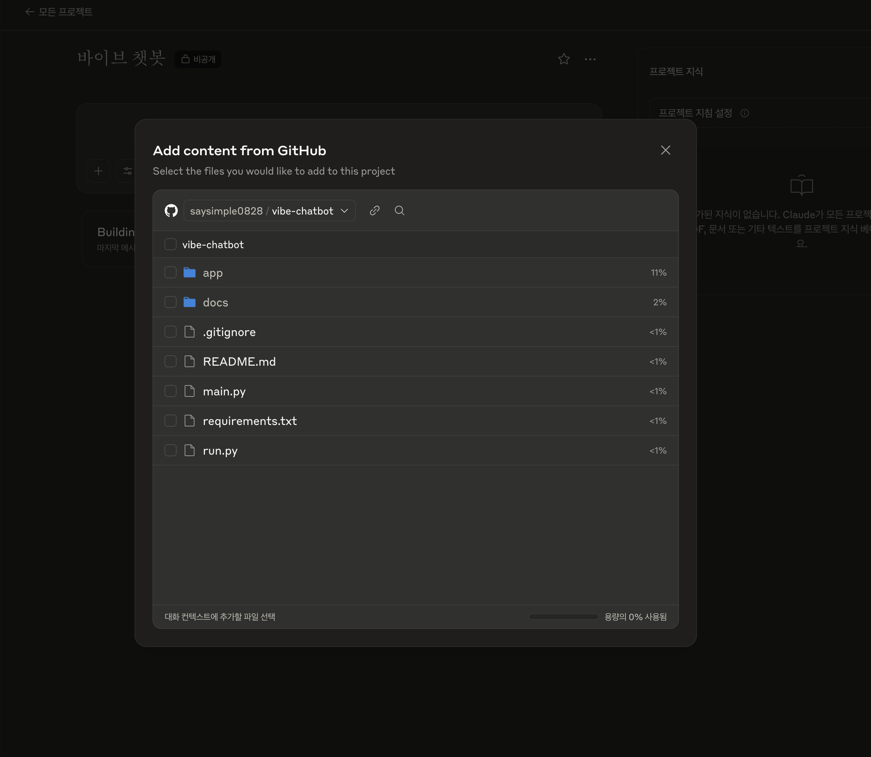The width and height of the screenshot is (871, 757).
Task: Click the plus add button icon
Action: click(98, 171)
